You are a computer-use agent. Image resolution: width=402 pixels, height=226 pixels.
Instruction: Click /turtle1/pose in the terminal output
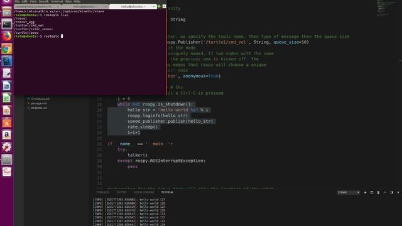26,33
